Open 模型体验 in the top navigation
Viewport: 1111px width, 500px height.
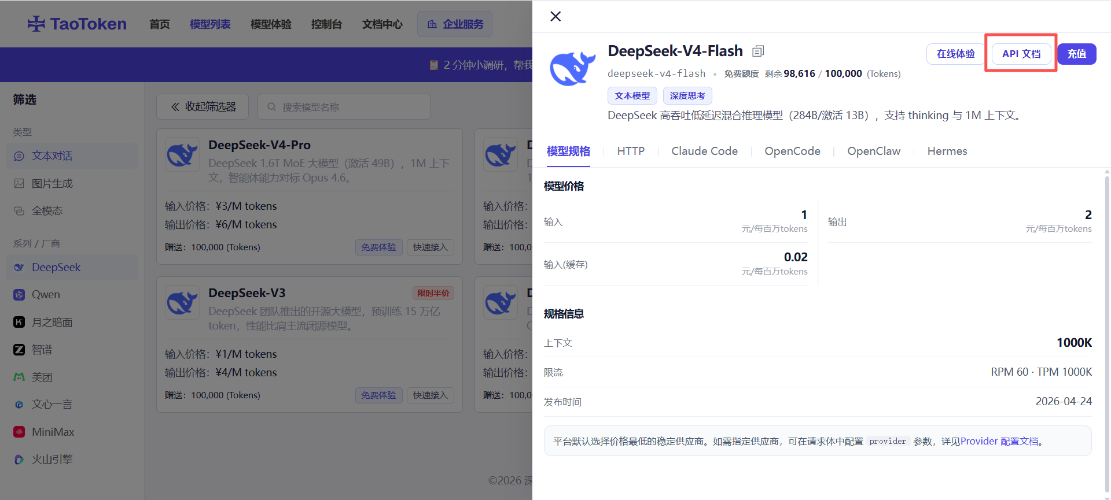[x=271, y=24]
